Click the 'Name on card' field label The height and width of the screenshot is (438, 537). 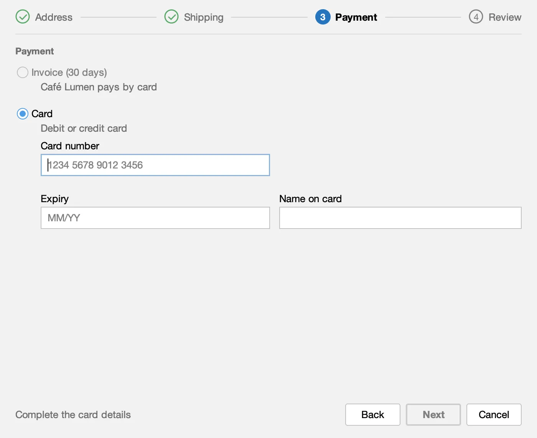tap(310, 199)
